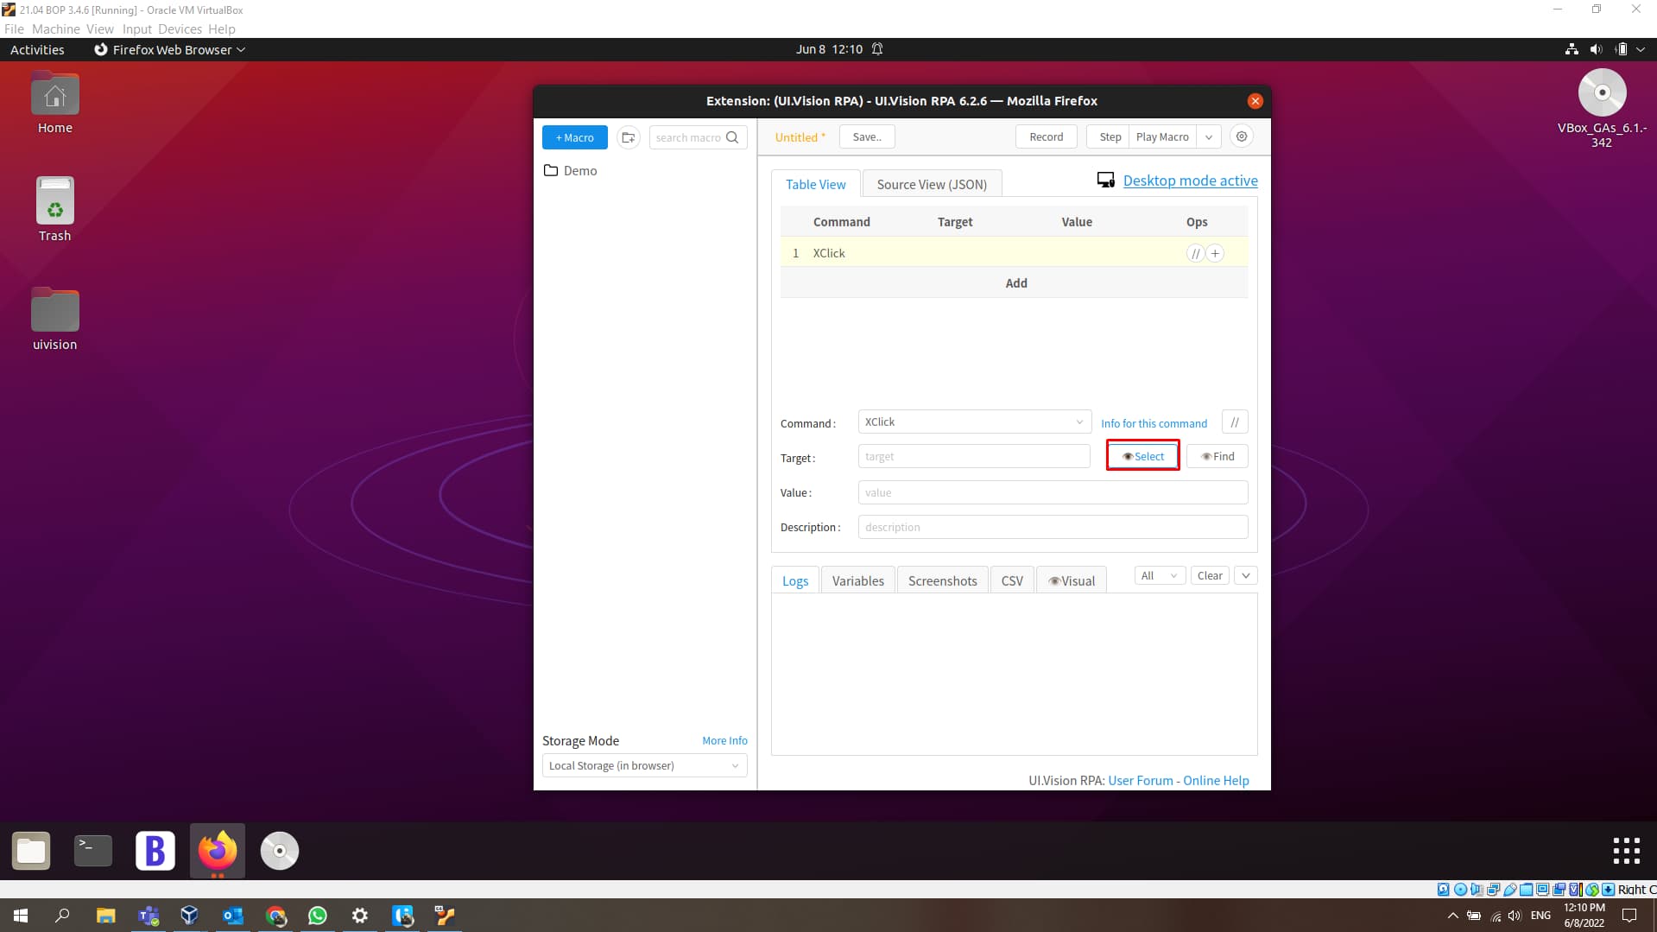The width and height of the screenshot is (1657, 932).
Task: Switch to the Screenshots tab
Action: (x=942, y=580)
